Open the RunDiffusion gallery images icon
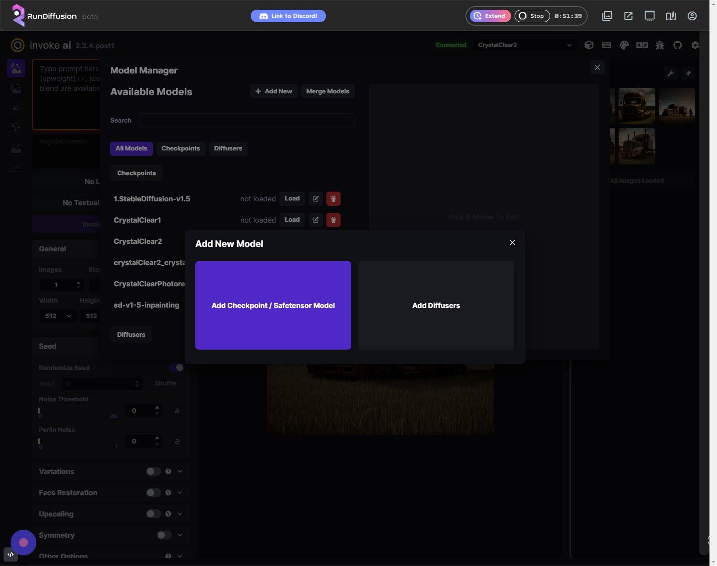Image resolution: width=717 pixels, height=566 pixels. (x=607, y=16)
